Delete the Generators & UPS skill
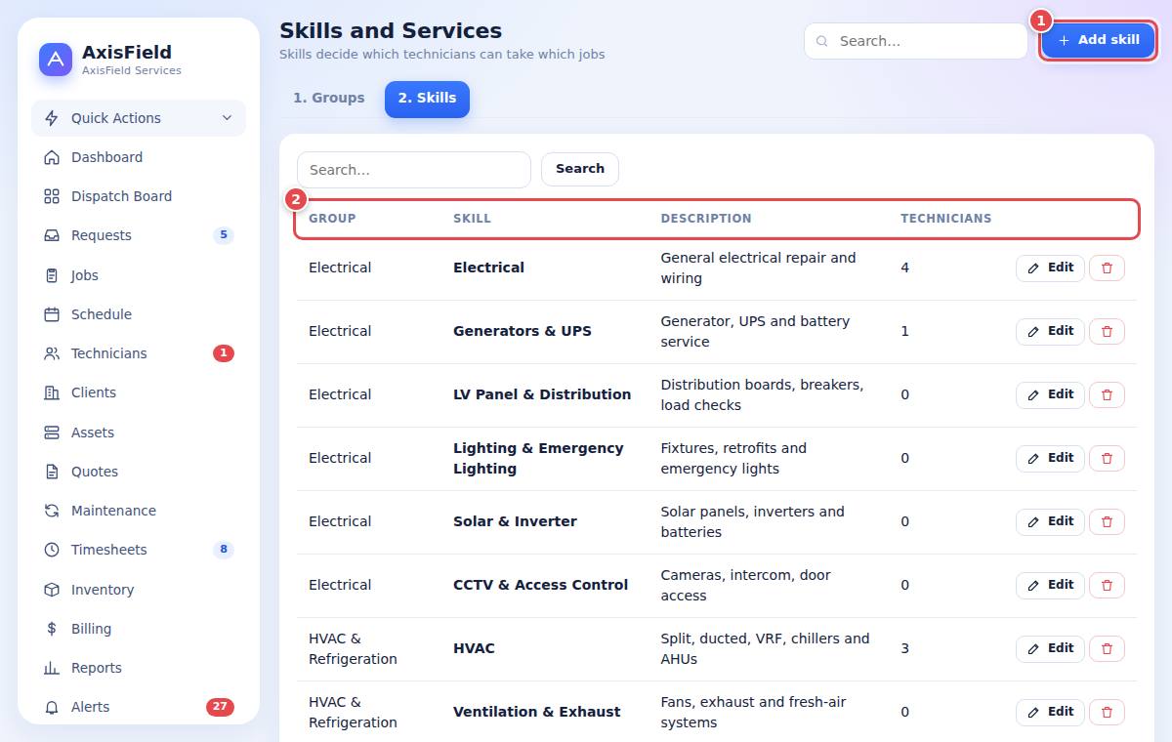This screenshot has width=1172, height=742. point(1107,332)
